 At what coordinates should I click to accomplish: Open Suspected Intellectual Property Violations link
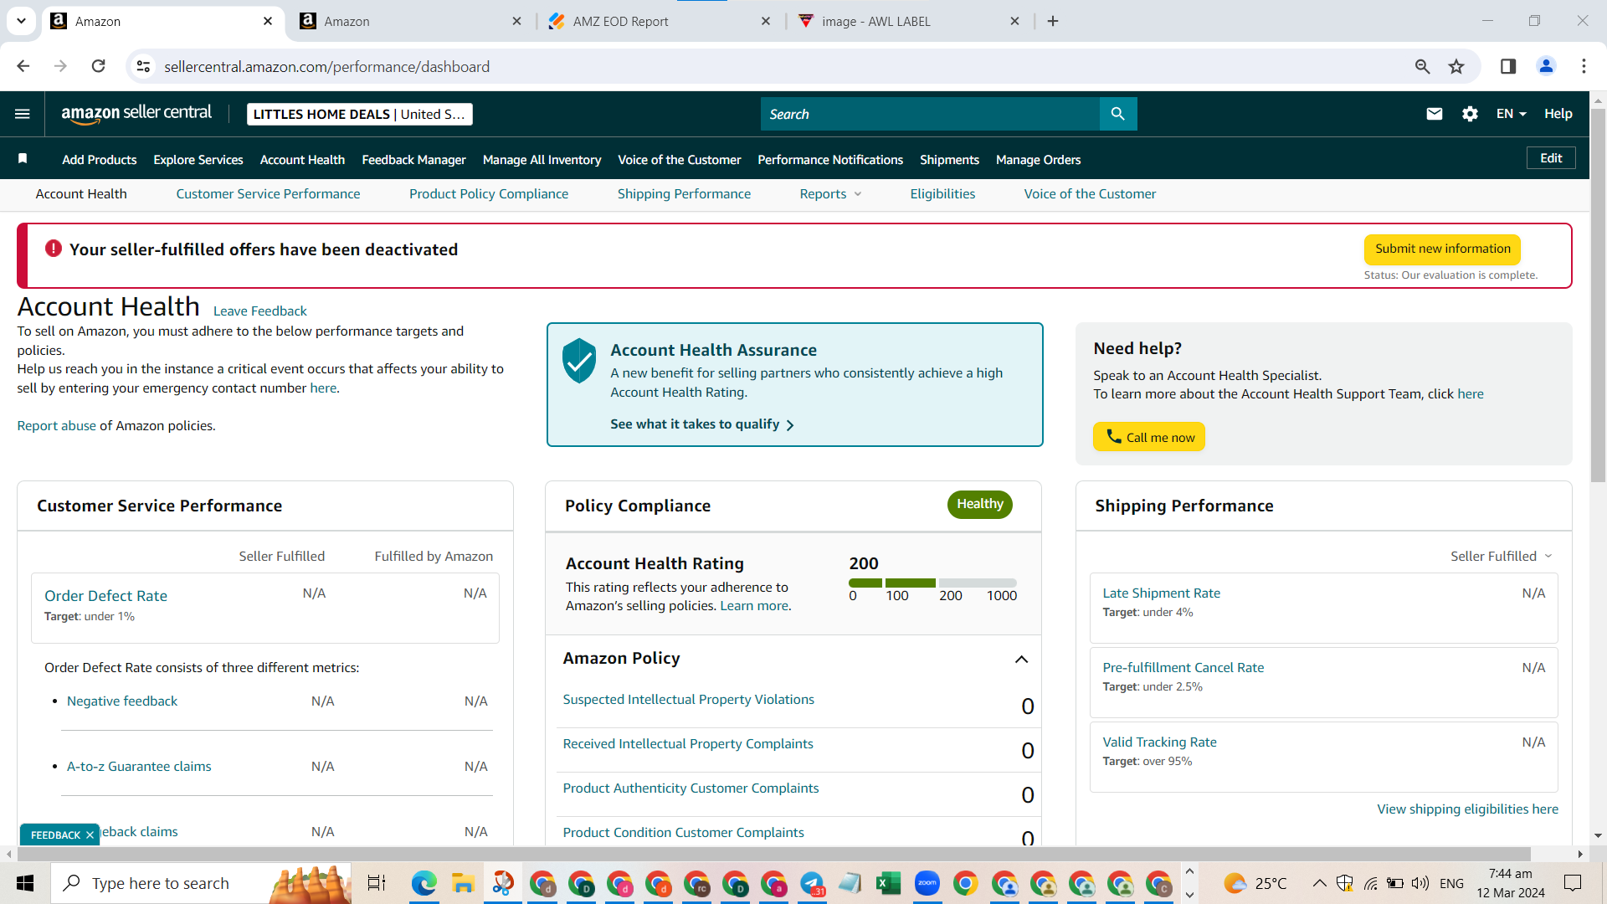point(688,700)
